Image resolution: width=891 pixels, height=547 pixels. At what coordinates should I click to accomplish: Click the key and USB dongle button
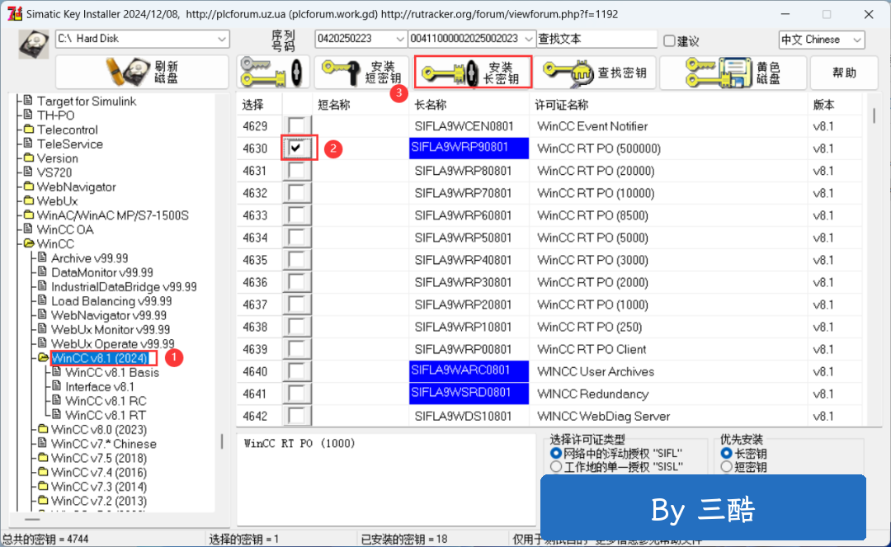[273, 72]
